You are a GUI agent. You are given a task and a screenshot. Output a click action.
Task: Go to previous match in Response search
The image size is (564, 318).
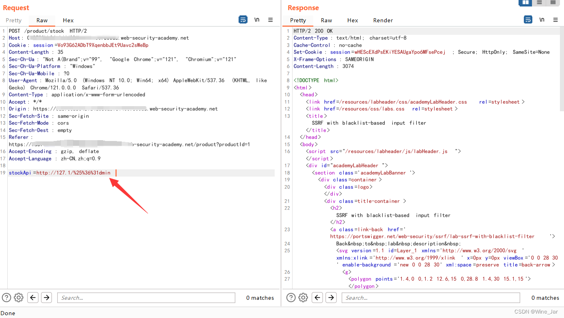tap(318, 298)
